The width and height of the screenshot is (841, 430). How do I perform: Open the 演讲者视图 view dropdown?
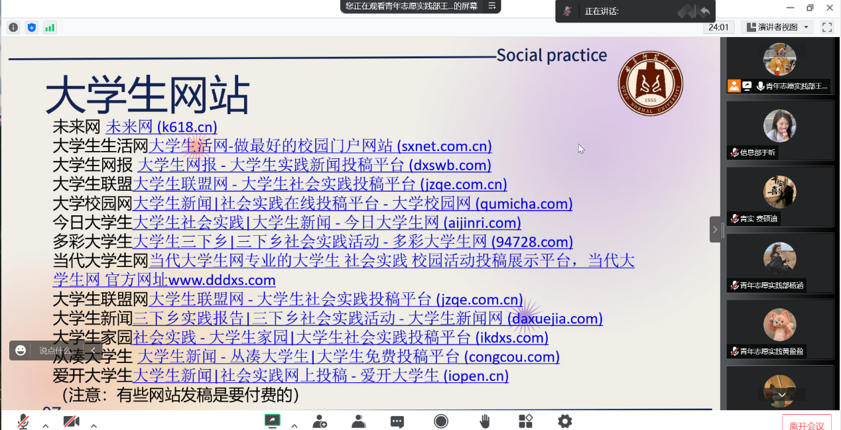coord(778,27)
